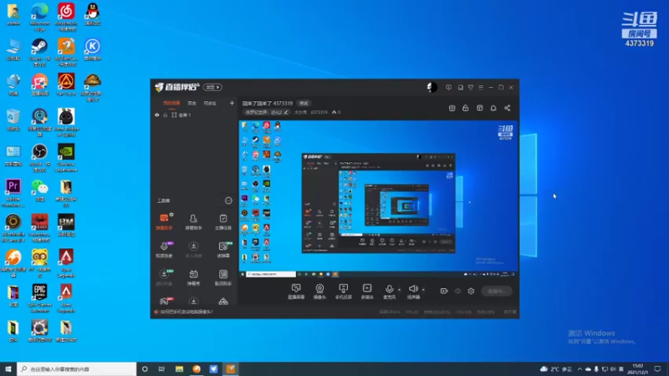Open the phone-as-webcam help link in status bar
This screenshot has width=669, height=376.
point(186,312)
